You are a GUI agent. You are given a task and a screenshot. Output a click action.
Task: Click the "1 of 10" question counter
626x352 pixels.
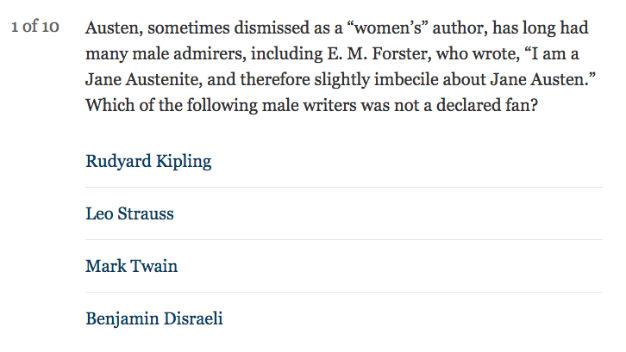point(35,27)
